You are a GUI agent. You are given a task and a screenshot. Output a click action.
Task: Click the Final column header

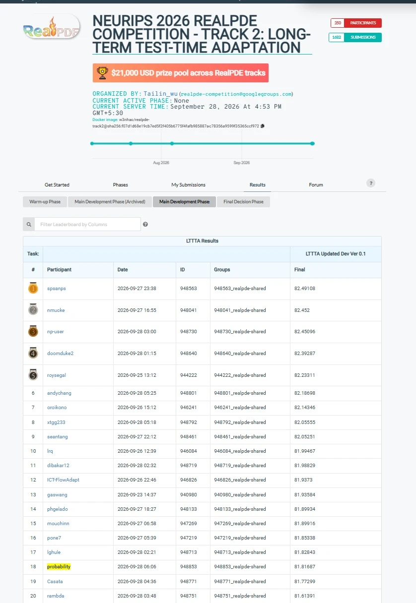(300, 270)
